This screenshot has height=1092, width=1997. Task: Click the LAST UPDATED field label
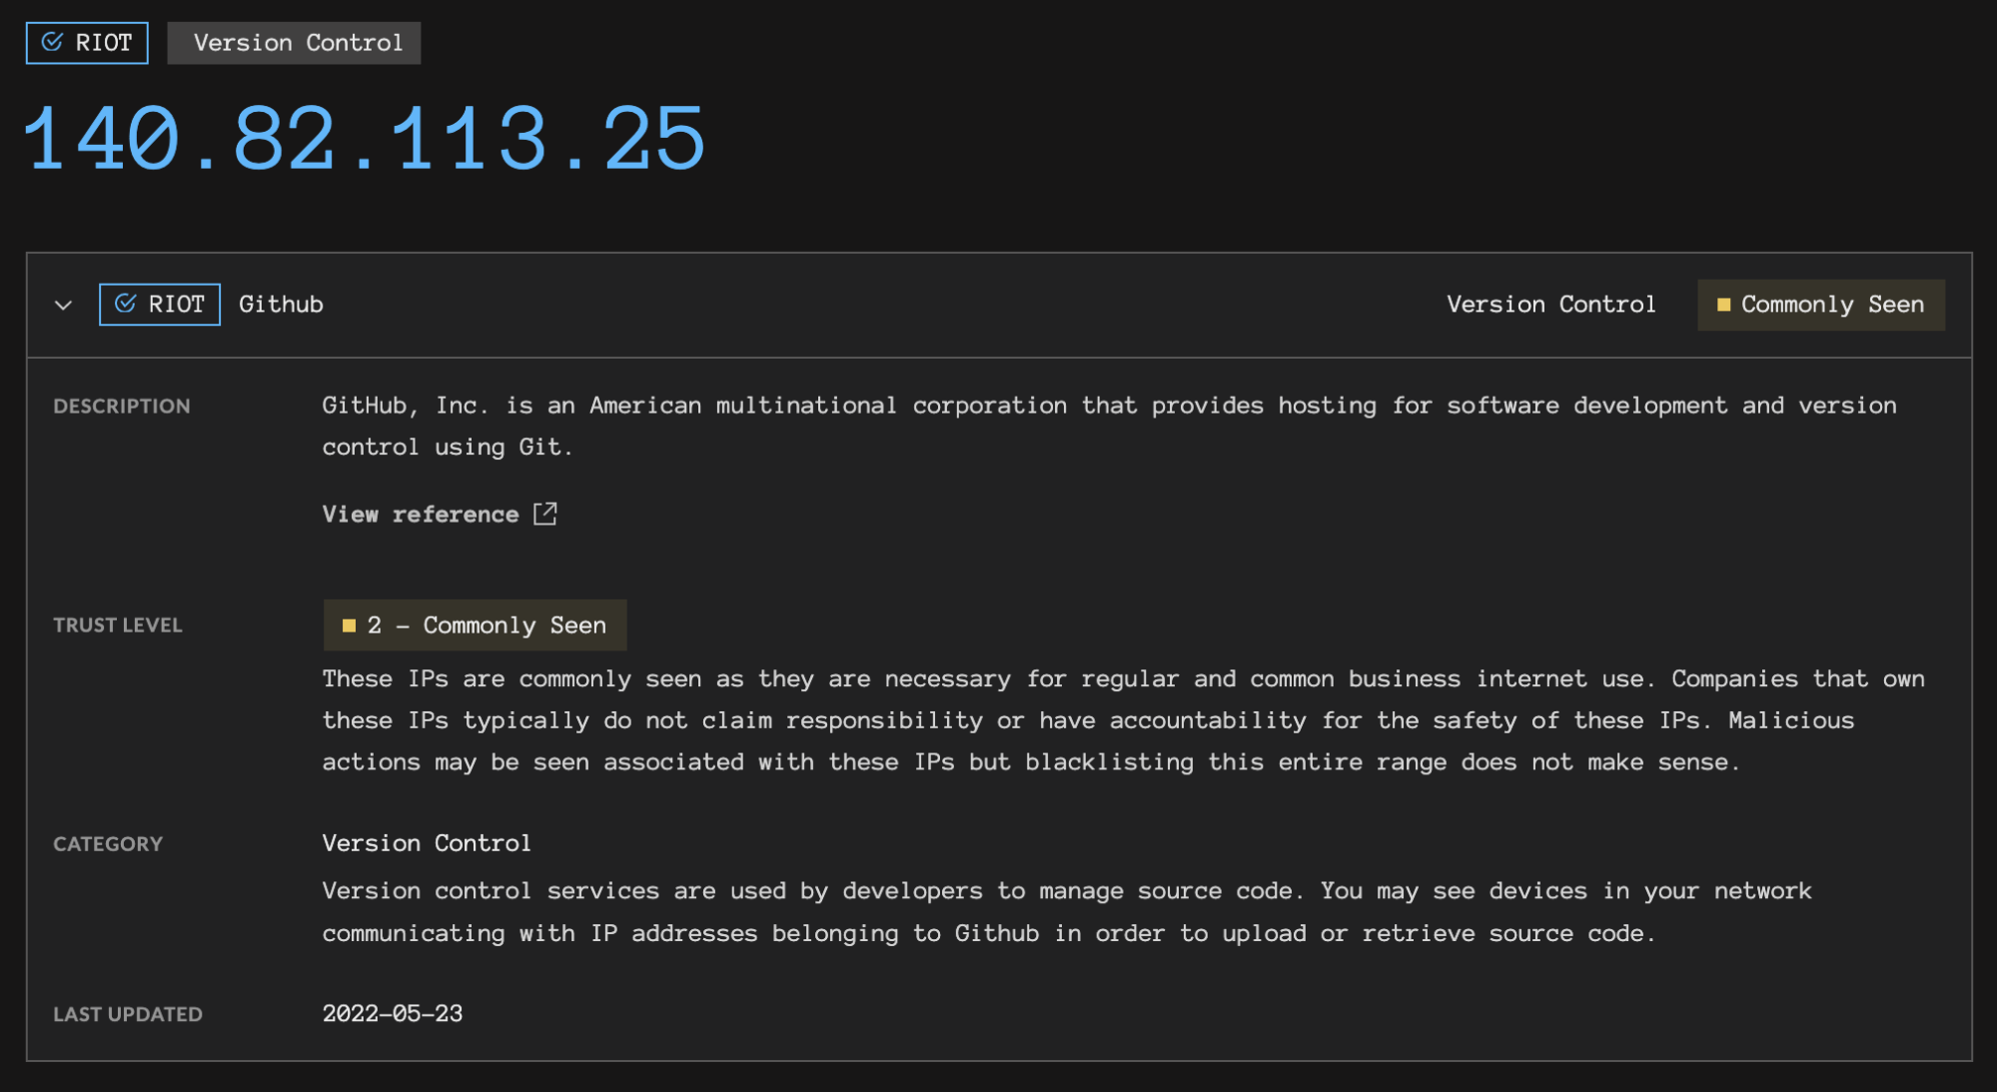[128, 1014]
